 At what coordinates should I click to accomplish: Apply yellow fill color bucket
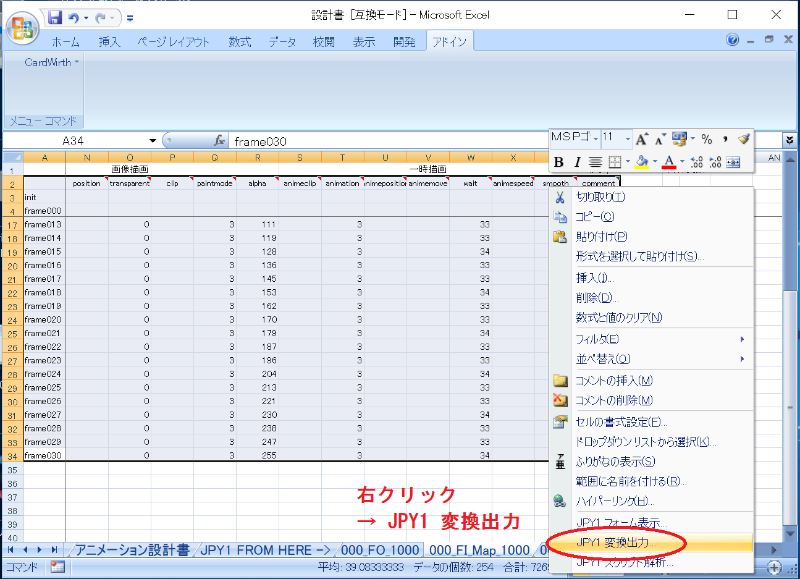click(642, 162)
